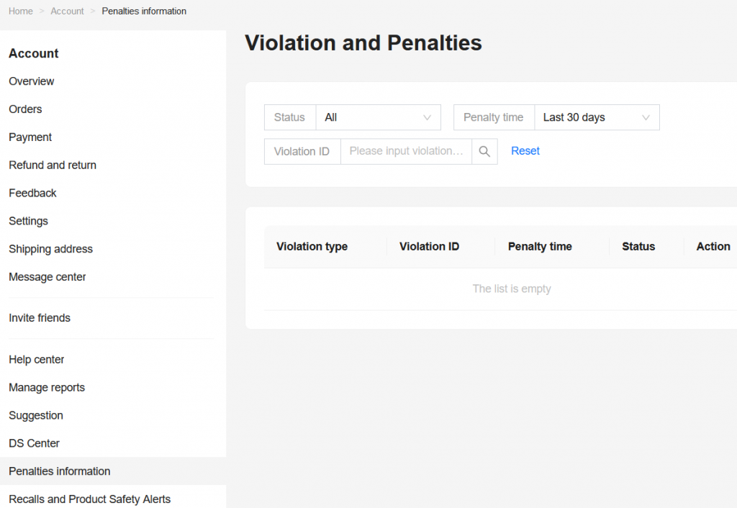
Task: Open Orders in the account sidebar
Action: (x=25, y=109)
